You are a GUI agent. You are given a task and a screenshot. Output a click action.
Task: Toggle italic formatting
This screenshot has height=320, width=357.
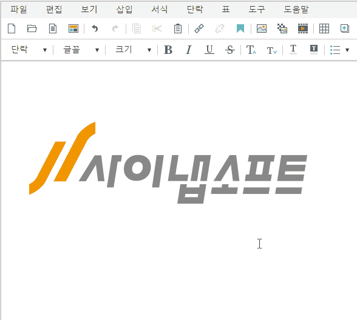(189, 50)
